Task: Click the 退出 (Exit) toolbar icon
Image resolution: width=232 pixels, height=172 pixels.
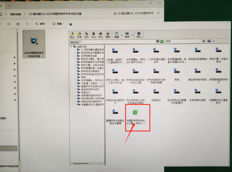Action: tap(139, 35)
